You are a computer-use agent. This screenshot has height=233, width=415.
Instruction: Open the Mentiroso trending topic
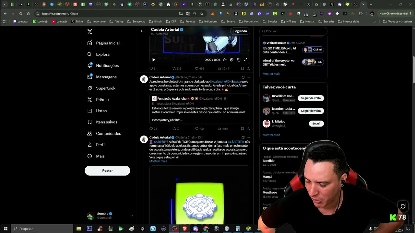pyautogui.click(x=270, y=193)
